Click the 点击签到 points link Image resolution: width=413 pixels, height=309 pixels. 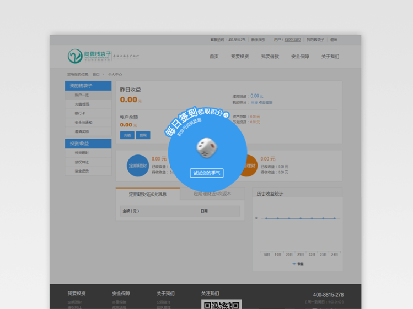(x=265, y=103)
